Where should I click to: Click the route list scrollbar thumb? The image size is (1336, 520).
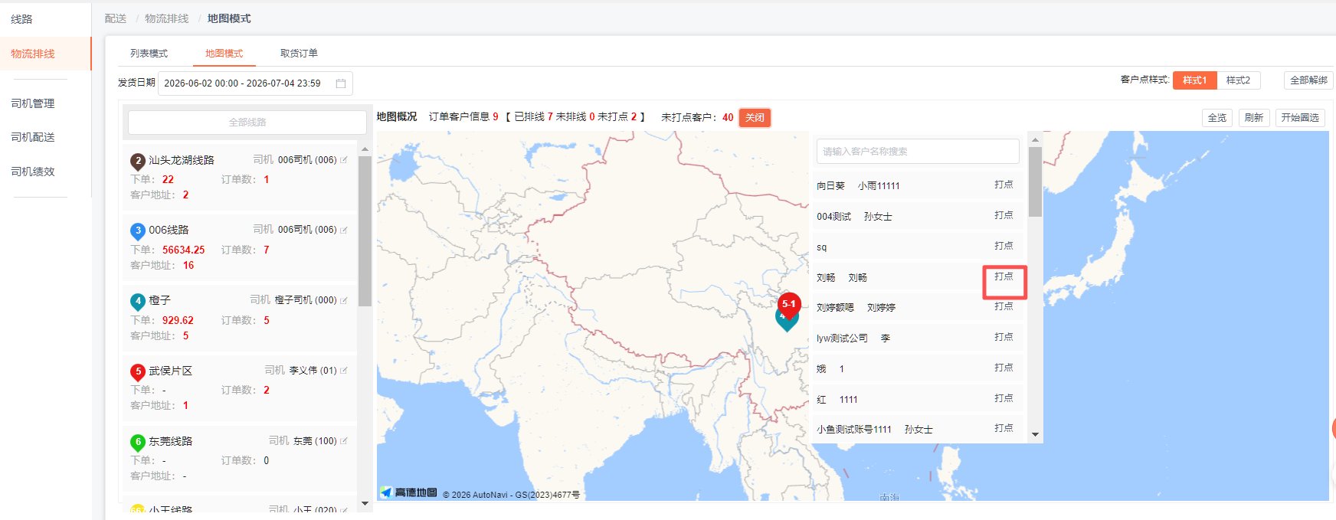click(x=365, y=231)
